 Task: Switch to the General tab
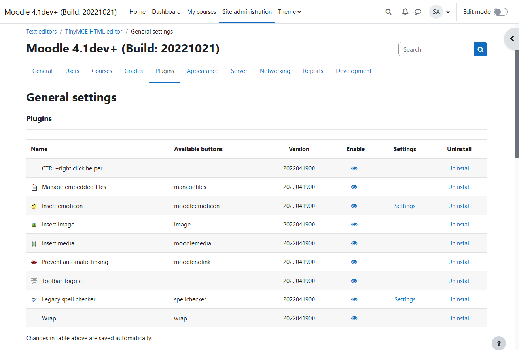click(42, 71)
